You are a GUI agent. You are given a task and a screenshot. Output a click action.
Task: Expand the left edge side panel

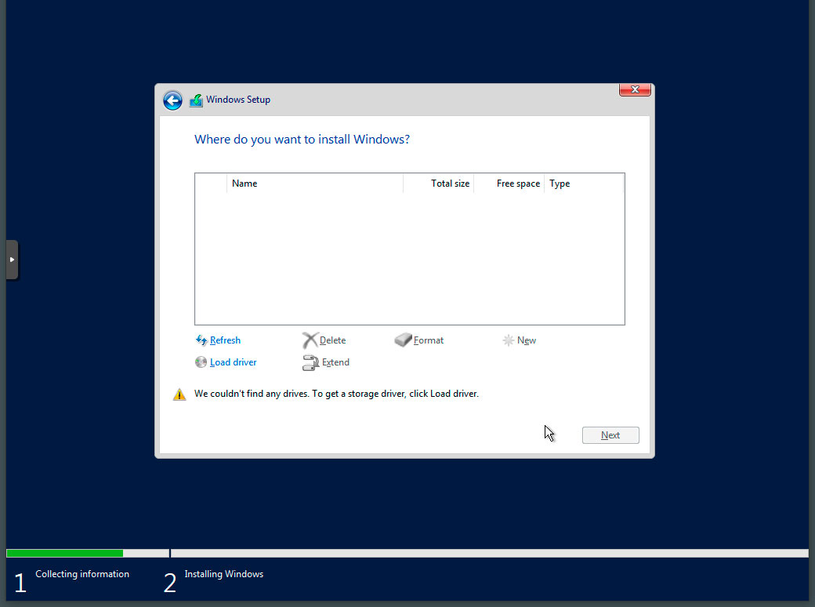(x=12, y=259)
